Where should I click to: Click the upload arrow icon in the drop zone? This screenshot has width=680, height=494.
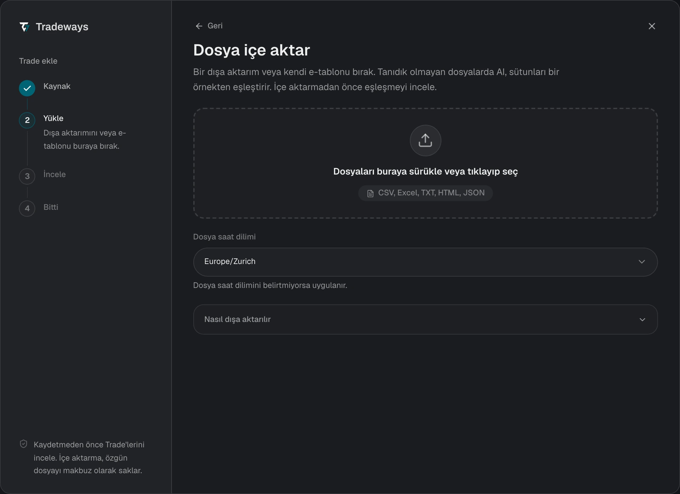425,140
